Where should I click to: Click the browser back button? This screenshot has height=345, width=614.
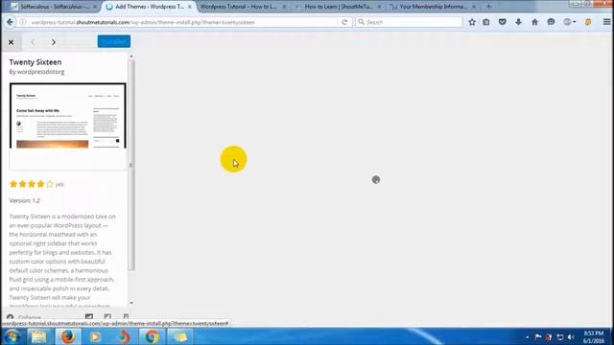point(10,22)
